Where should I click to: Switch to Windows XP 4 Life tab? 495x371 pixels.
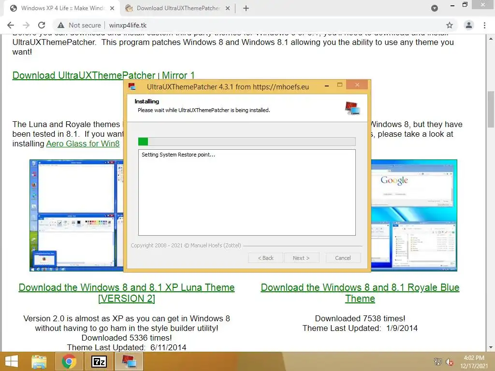tap(61, 9)
